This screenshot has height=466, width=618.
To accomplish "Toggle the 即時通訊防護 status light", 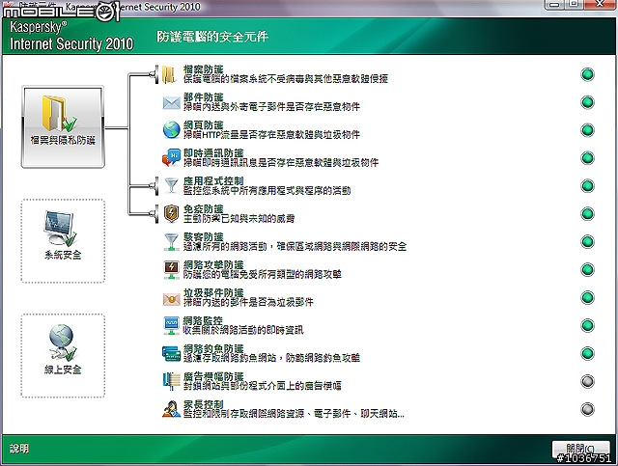I will (x=587, y=158).
